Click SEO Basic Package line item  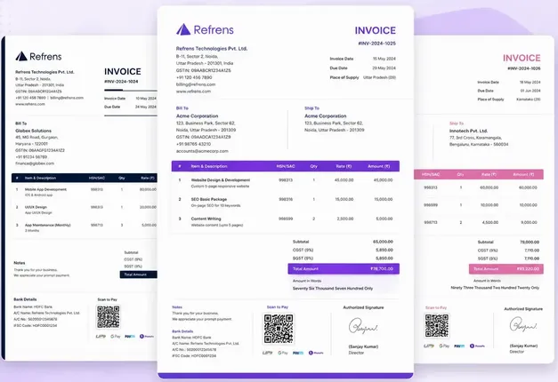[209, 199]
